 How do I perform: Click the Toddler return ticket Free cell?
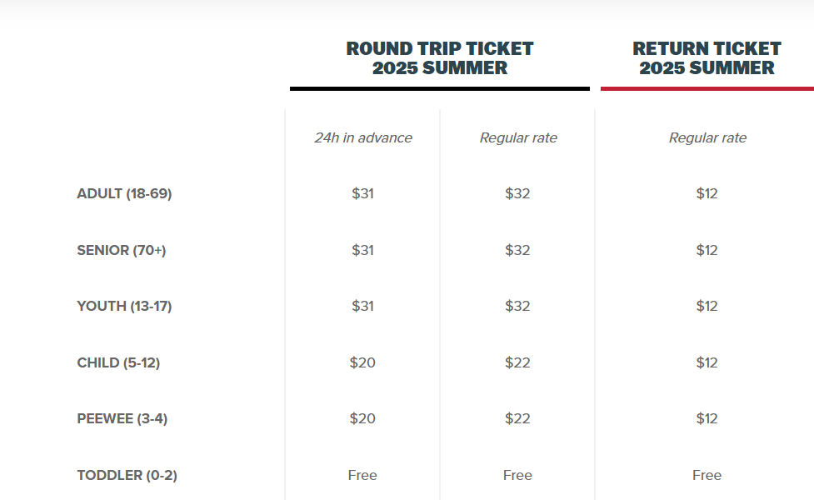(x=707, y=475)
